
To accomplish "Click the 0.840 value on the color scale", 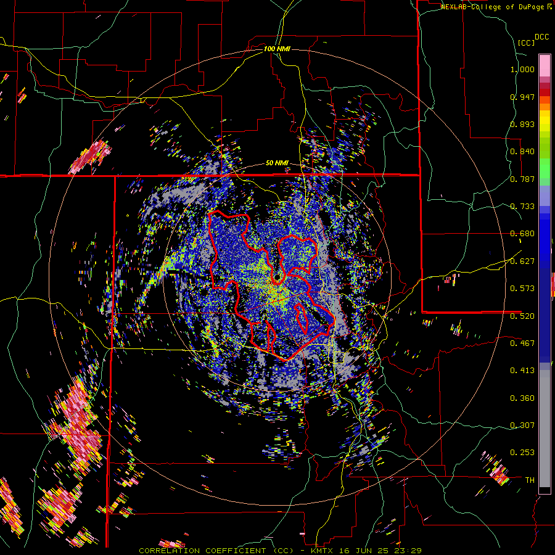I will [522, 152].
